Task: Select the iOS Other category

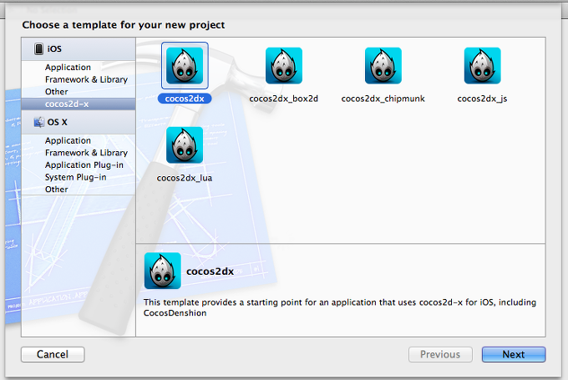Action: [57, 92]
